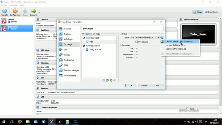Open File Explorer from the taskbar

28,122
